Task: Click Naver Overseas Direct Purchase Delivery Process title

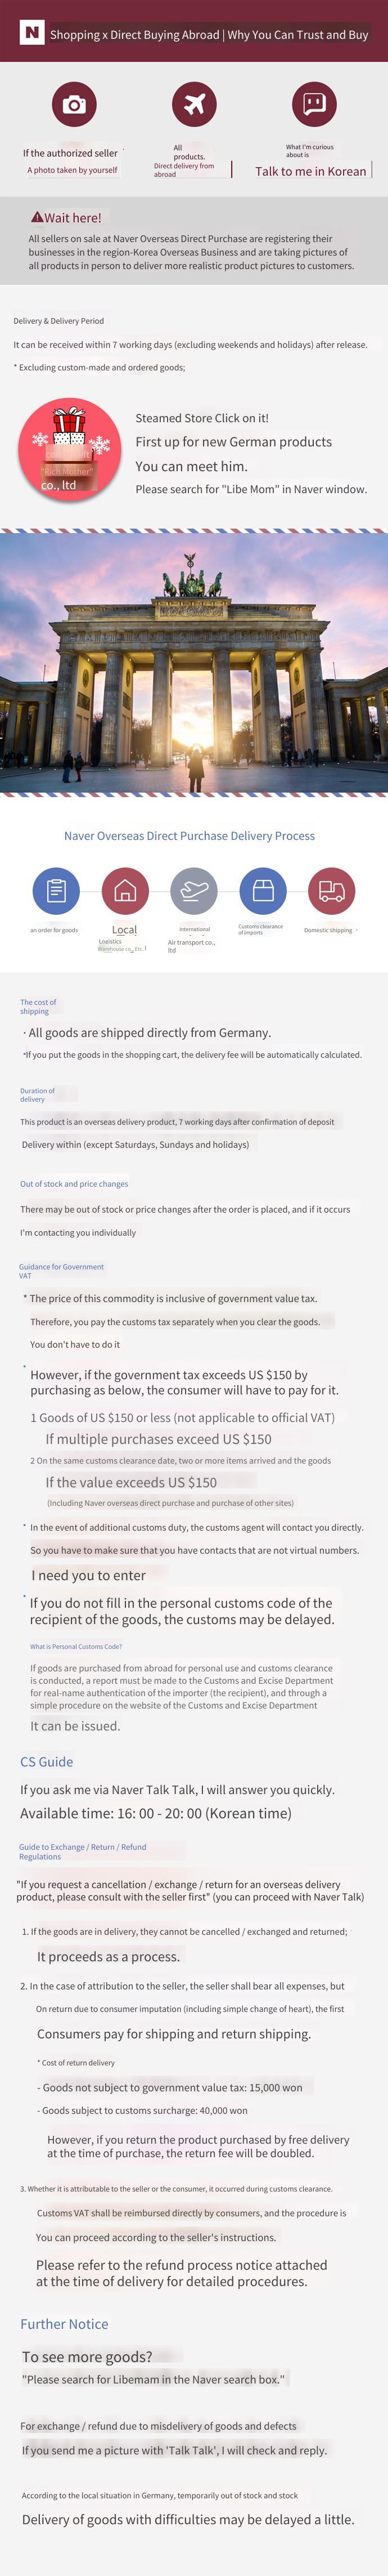Action: [189, 836]
